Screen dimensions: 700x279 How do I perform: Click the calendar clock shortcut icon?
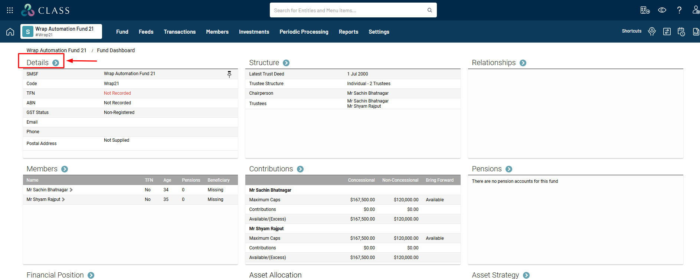pos(681,31)
